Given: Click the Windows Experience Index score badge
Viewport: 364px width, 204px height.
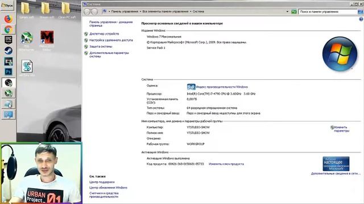Looking at the screenshot, I should point(191,87).
